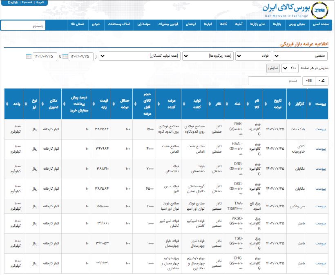Open the بازارها menu
335x275 pixels.
[x=277, y=24]
